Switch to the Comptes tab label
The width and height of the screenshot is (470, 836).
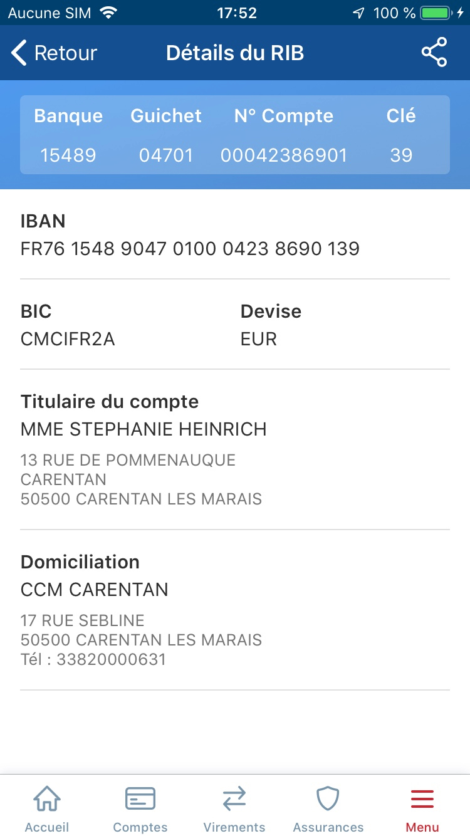click(x=140, y=827)
